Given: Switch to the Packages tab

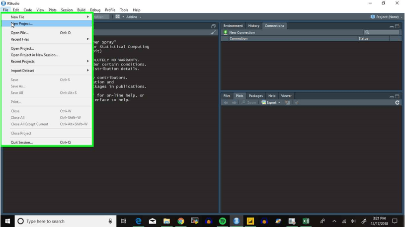Looking at the screenshot, I should click(x=256, y=95).
